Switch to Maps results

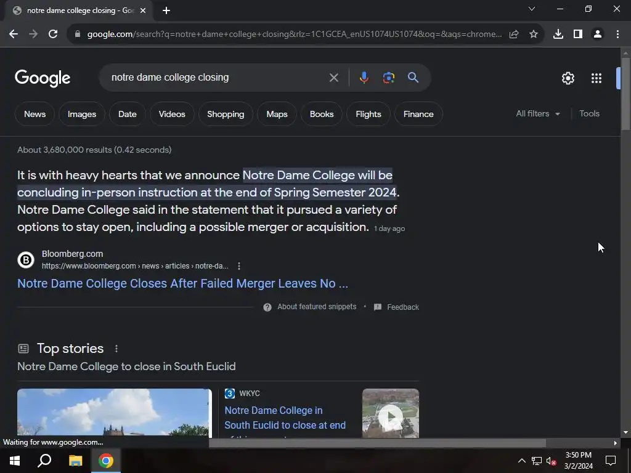click(277, 114)
